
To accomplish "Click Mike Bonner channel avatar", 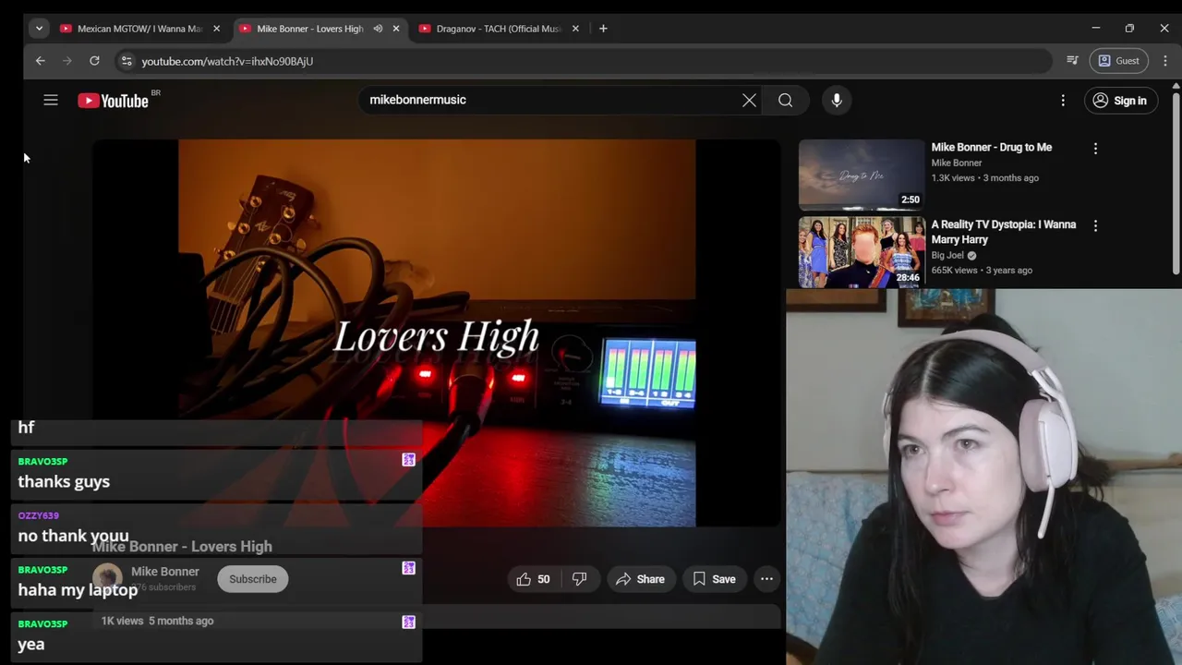I will tap(107, 578).
